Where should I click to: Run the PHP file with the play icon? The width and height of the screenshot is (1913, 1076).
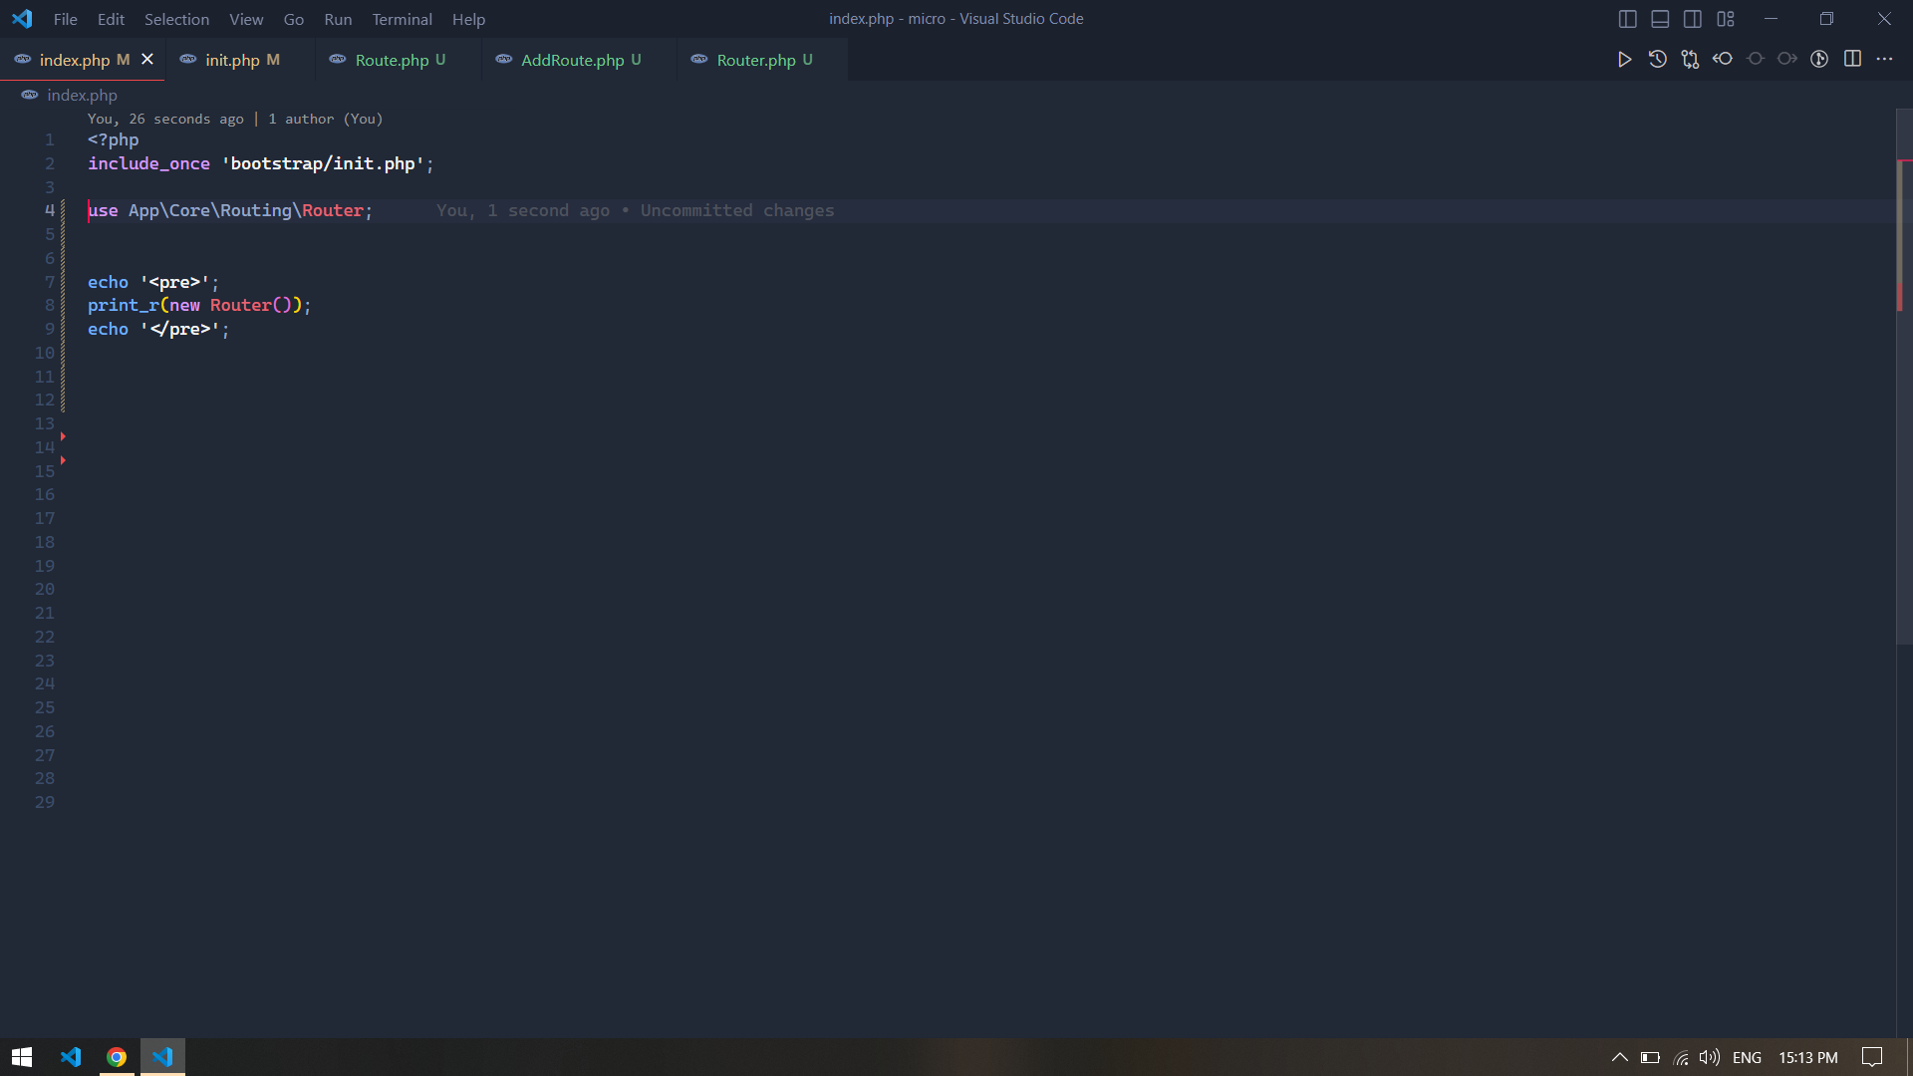1624,60
